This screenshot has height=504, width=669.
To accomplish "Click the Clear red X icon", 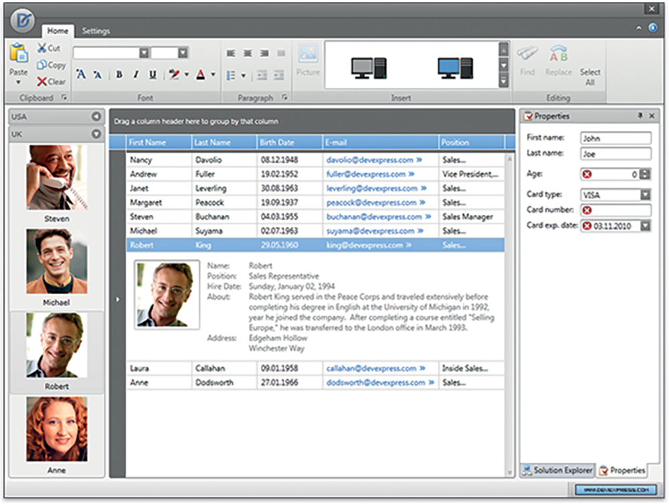I will click(x=41, y=82).
